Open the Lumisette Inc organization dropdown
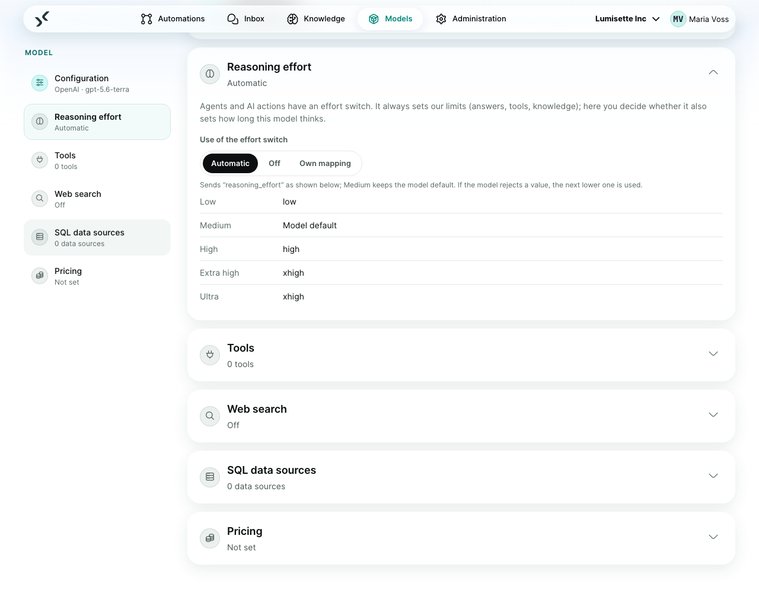This screenshot has width=759, height=593. pyautogui.click(x=627, y=19)
